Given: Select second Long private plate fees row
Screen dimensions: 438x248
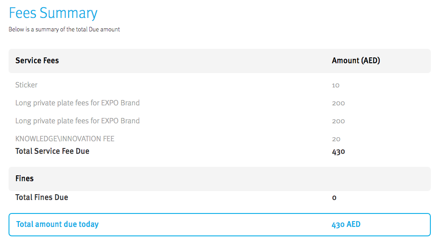Looking at the screenshot, I should (77, 121).
